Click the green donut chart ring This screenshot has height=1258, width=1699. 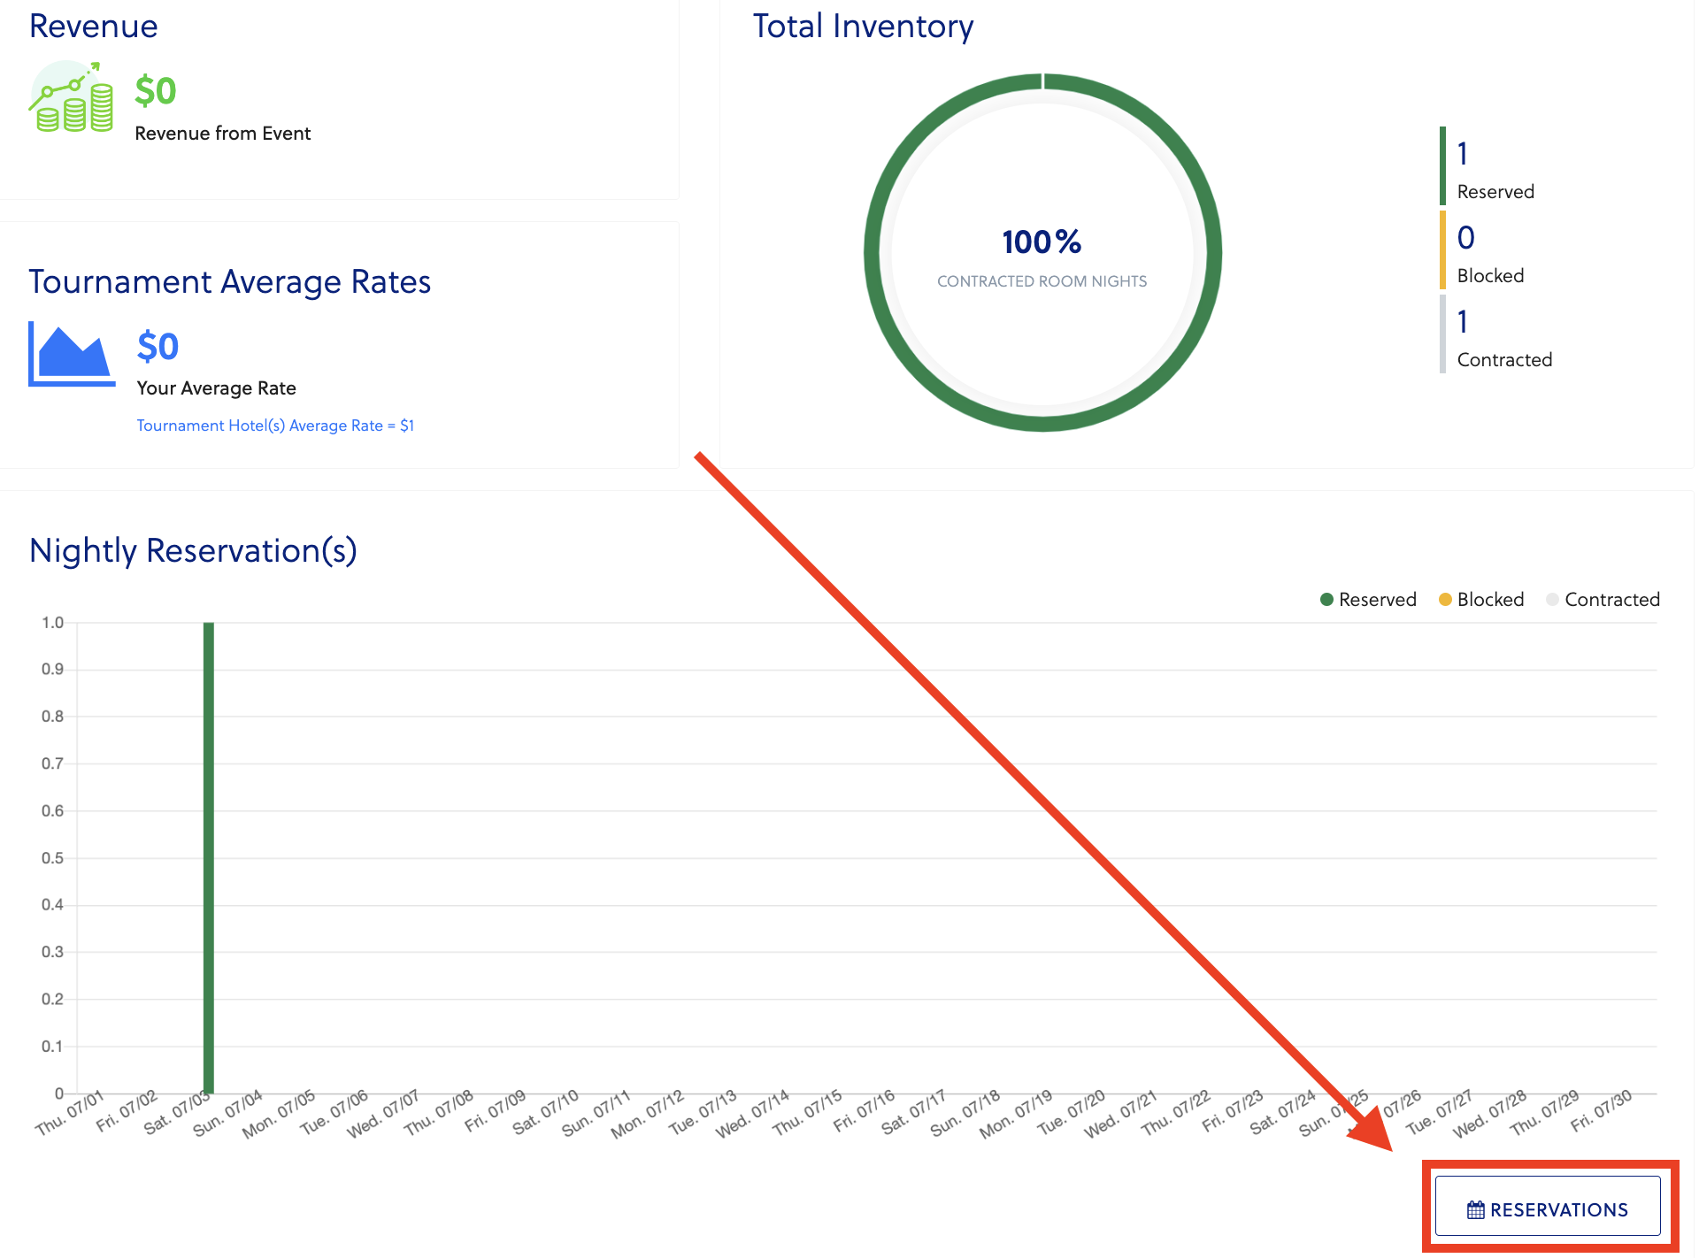1214,254
